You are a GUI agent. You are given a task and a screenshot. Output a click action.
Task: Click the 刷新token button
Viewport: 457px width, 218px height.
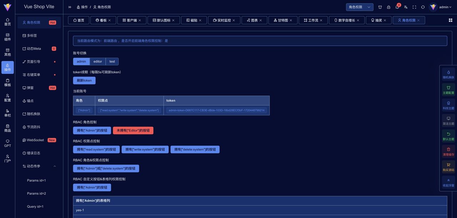(x=84, y=81)
